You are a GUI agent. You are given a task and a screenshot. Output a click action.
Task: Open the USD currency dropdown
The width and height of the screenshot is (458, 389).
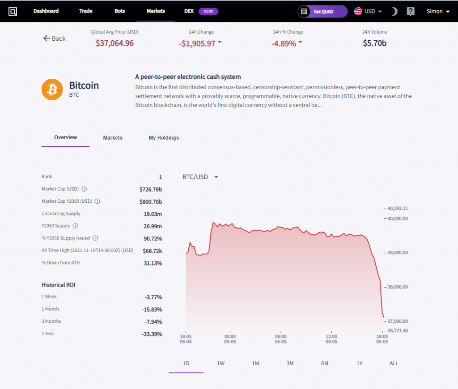[x=369, y=11]
